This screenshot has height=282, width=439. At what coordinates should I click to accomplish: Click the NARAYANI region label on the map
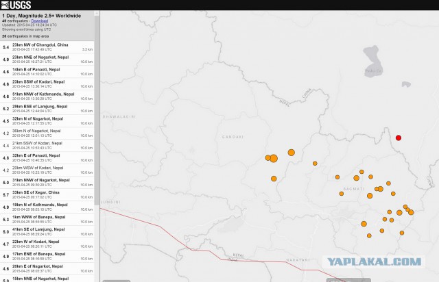pos(298,260)
